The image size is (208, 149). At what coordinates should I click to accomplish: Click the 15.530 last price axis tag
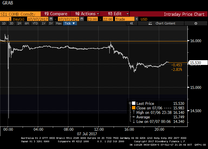(198, 63)
